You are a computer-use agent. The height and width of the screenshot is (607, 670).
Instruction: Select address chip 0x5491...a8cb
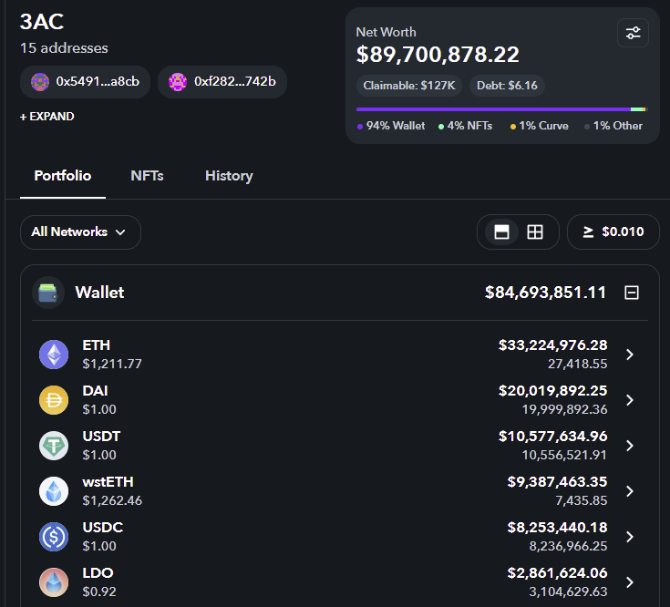pyautogui.click(x=85, y=82)
